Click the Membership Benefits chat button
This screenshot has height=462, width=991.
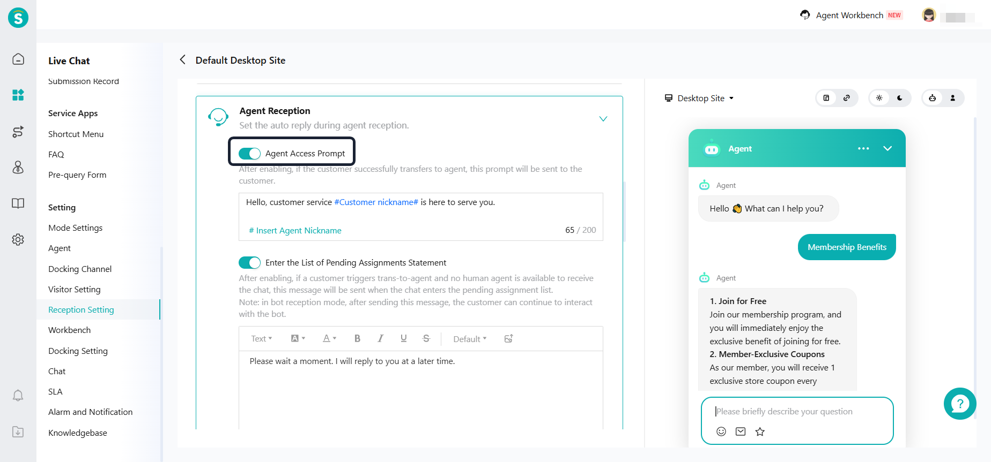847,247
